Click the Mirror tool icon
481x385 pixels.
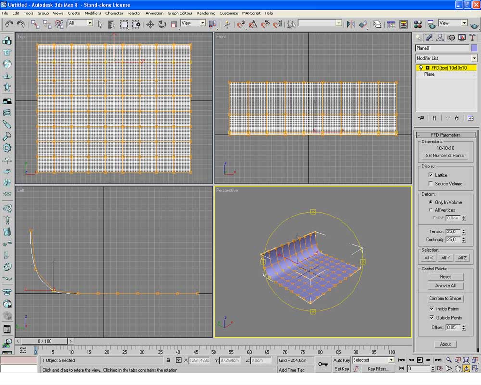click(x=351, y=24)
